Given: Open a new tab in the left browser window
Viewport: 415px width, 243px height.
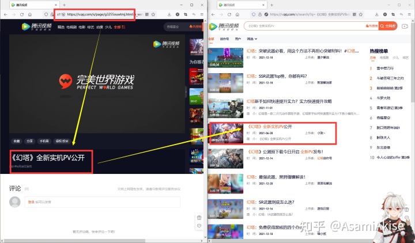Looking at the screenshot, I should (x=64, y=5).
